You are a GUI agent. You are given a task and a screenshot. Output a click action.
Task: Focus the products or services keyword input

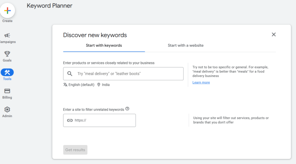(x=123, y=74)
